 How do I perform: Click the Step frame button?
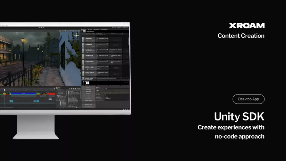[x=43, y=27]
